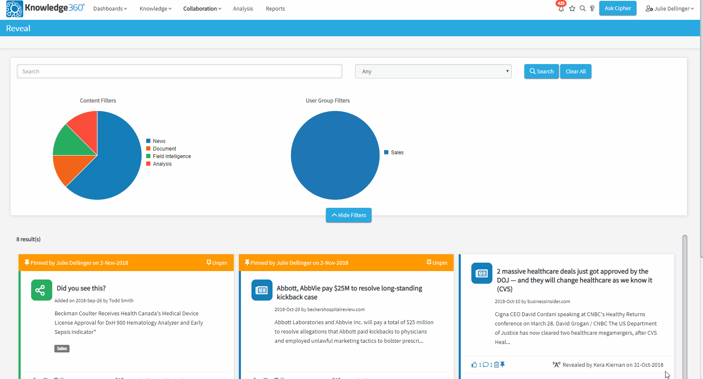Image resolution: width=703 pixels, height=379 pixels.
Task: Delete the CVS healthcare deals reveal
Action: pyautogui.click(x=497, y=365)
